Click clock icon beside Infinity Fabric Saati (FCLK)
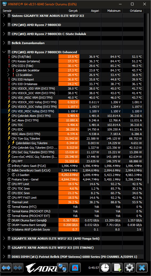 (x=9, y=166)
